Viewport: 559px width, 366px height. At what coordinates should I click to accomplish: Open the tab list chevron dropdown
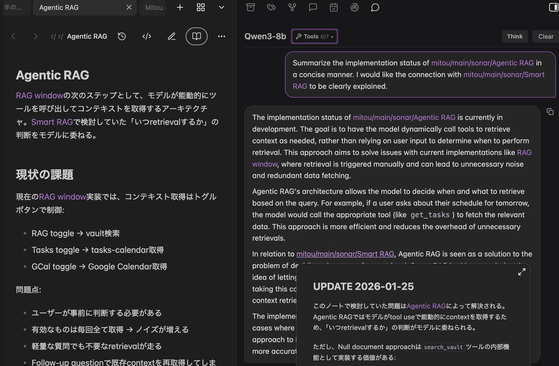click(222, 7)
